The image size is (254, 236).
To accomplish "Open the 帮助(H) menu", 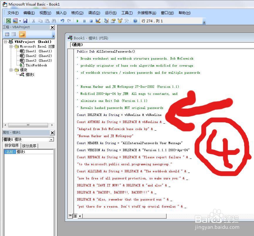I will (x=184, y=13).
